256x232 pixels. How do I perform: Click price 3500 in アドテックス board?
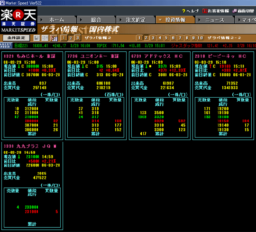[159, 113]
